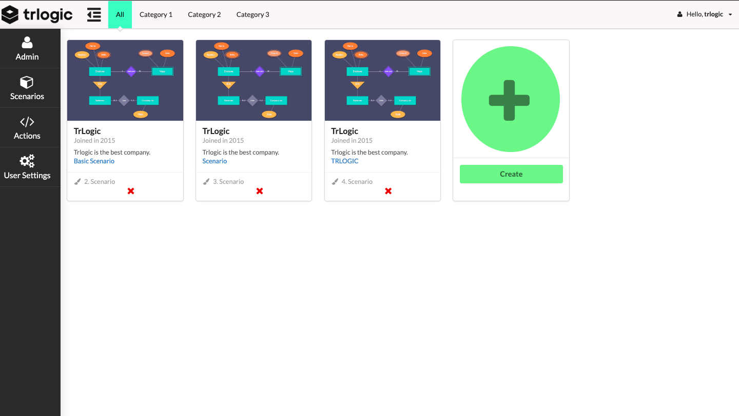Open the blue Scenario link in the second card

(215, 161)
